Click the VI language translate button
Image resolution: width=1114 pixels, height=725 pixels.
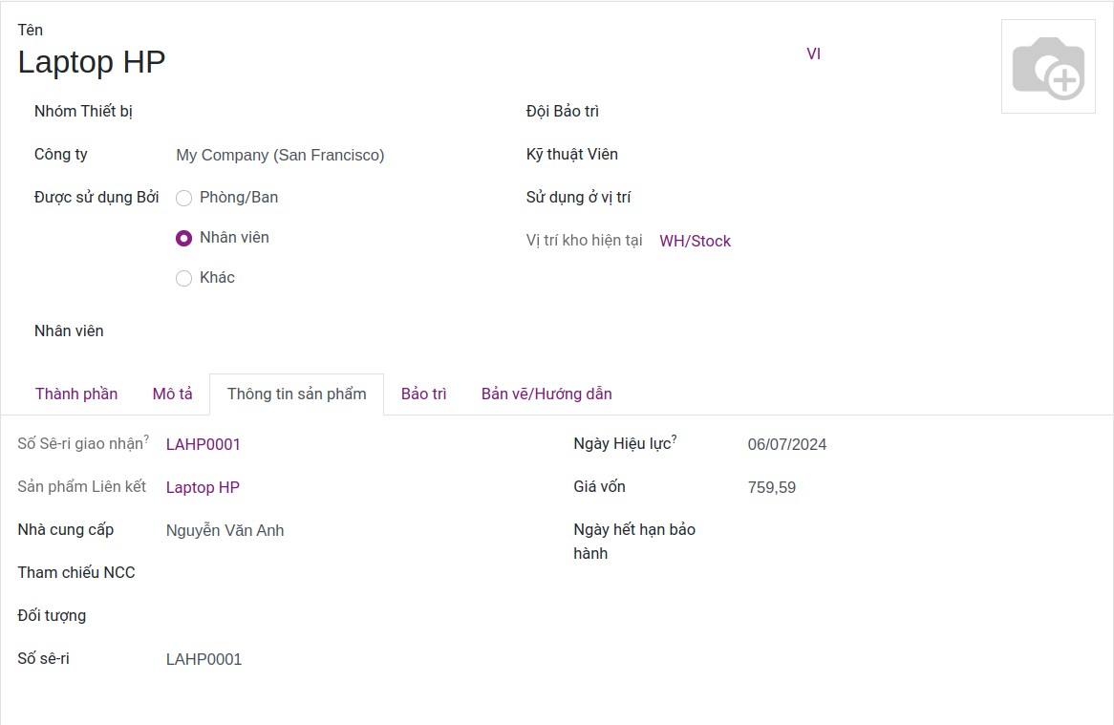click(x=813, y=53)
